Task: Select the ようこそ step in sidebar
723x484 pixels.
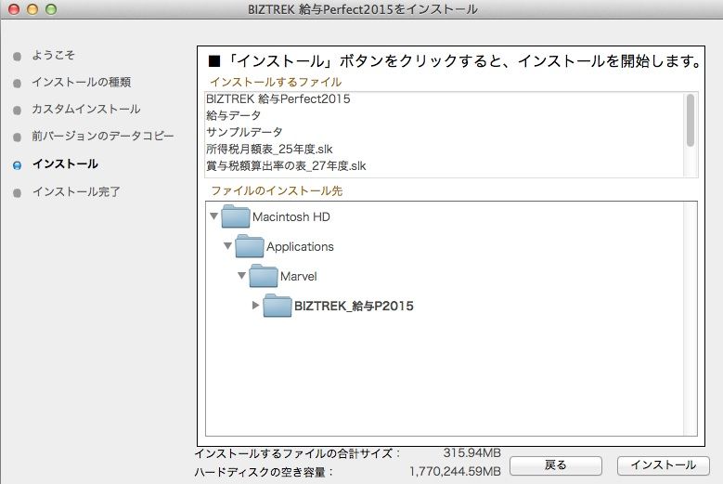Action: [x=53, y=55]
